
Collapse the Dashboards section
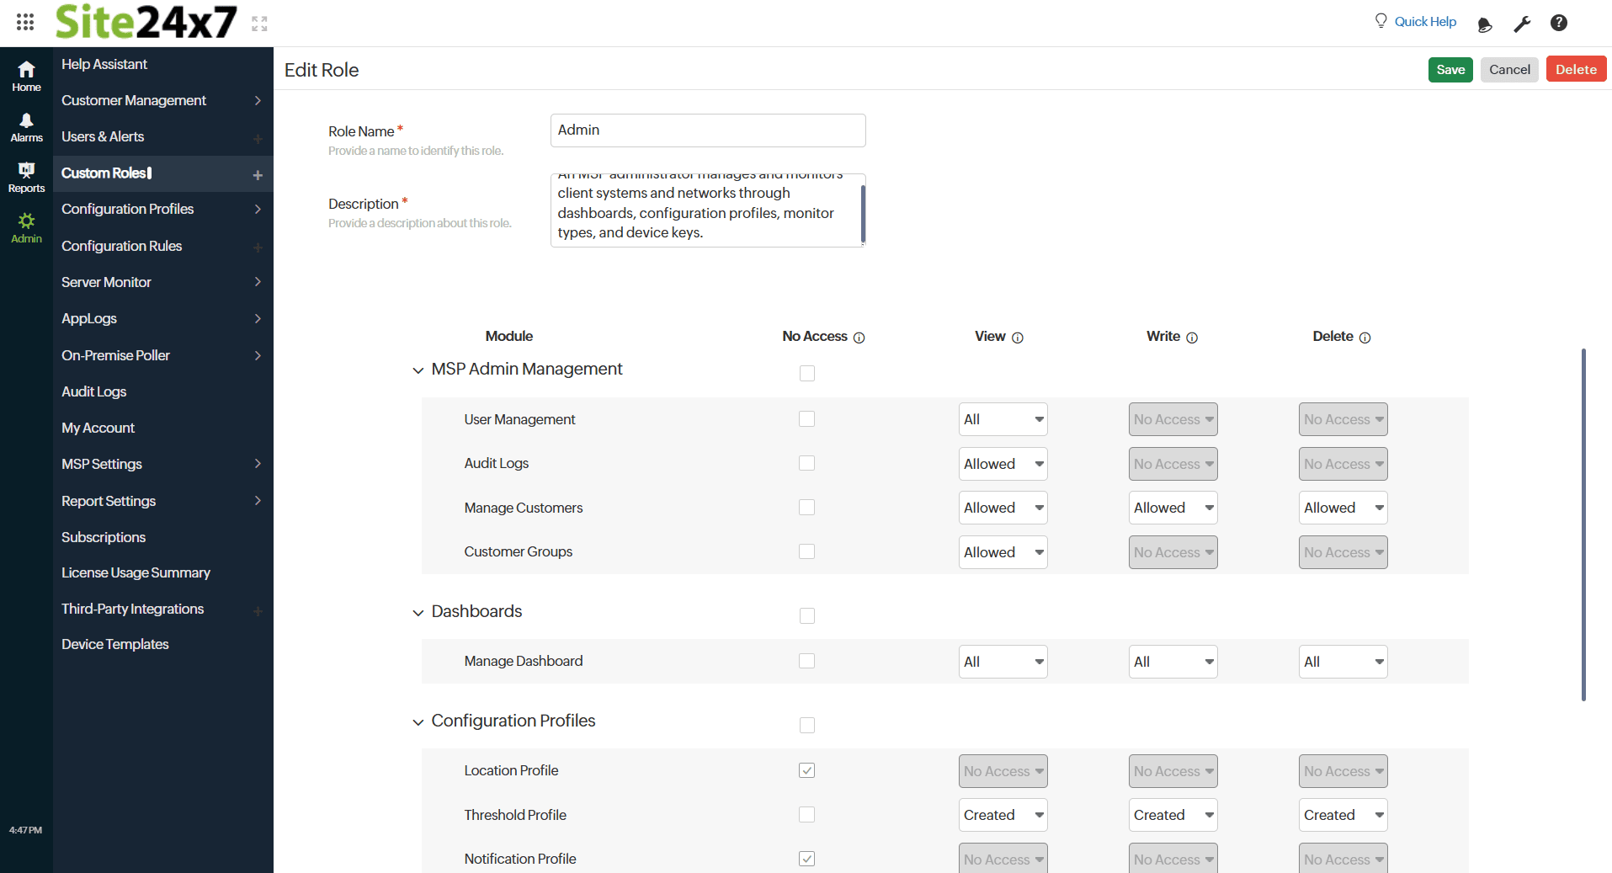418,613
